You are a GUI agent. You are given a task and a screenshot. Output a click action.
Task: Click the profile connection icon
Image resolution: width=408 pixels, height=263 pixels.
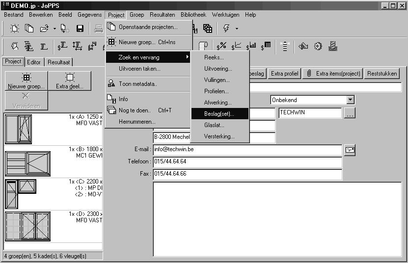click(92, 46)
